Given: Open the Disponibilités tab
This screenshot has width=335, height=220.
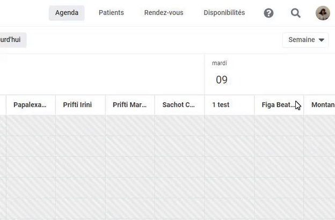Looking at the screenshot, I should [x=224, y=13].
